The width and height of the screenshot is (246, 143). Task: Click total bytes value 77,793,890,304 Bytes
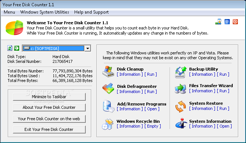pos(72,71)
